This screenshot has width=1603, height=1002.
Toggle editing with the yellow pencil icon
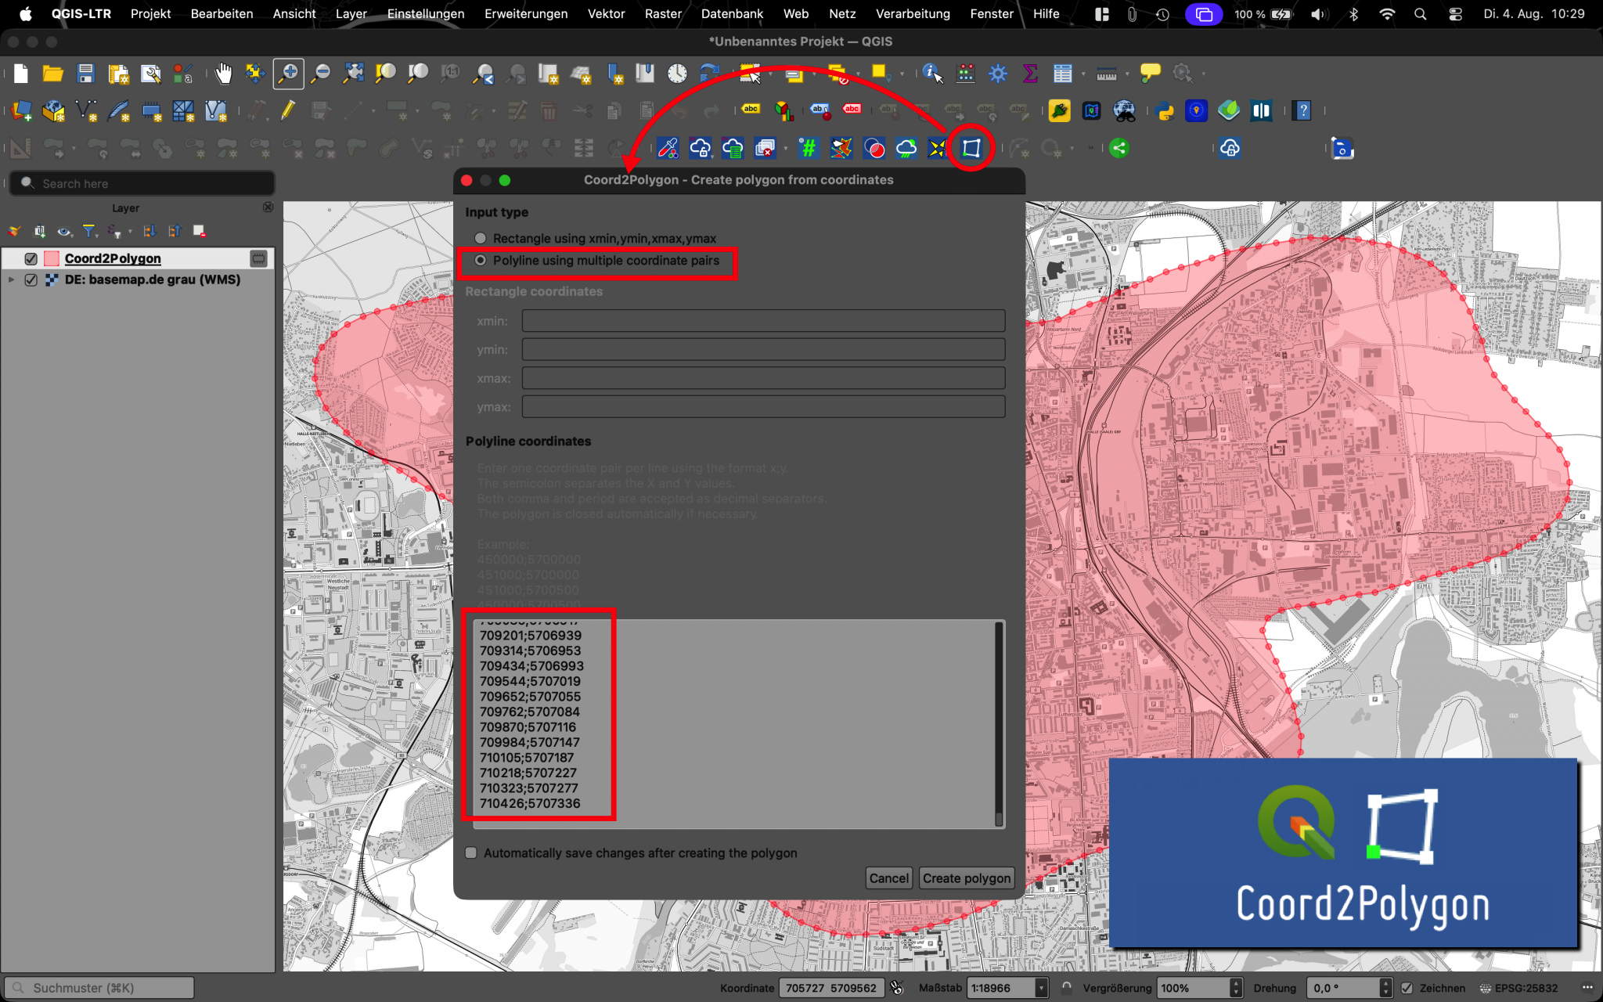tap(288, 111)
